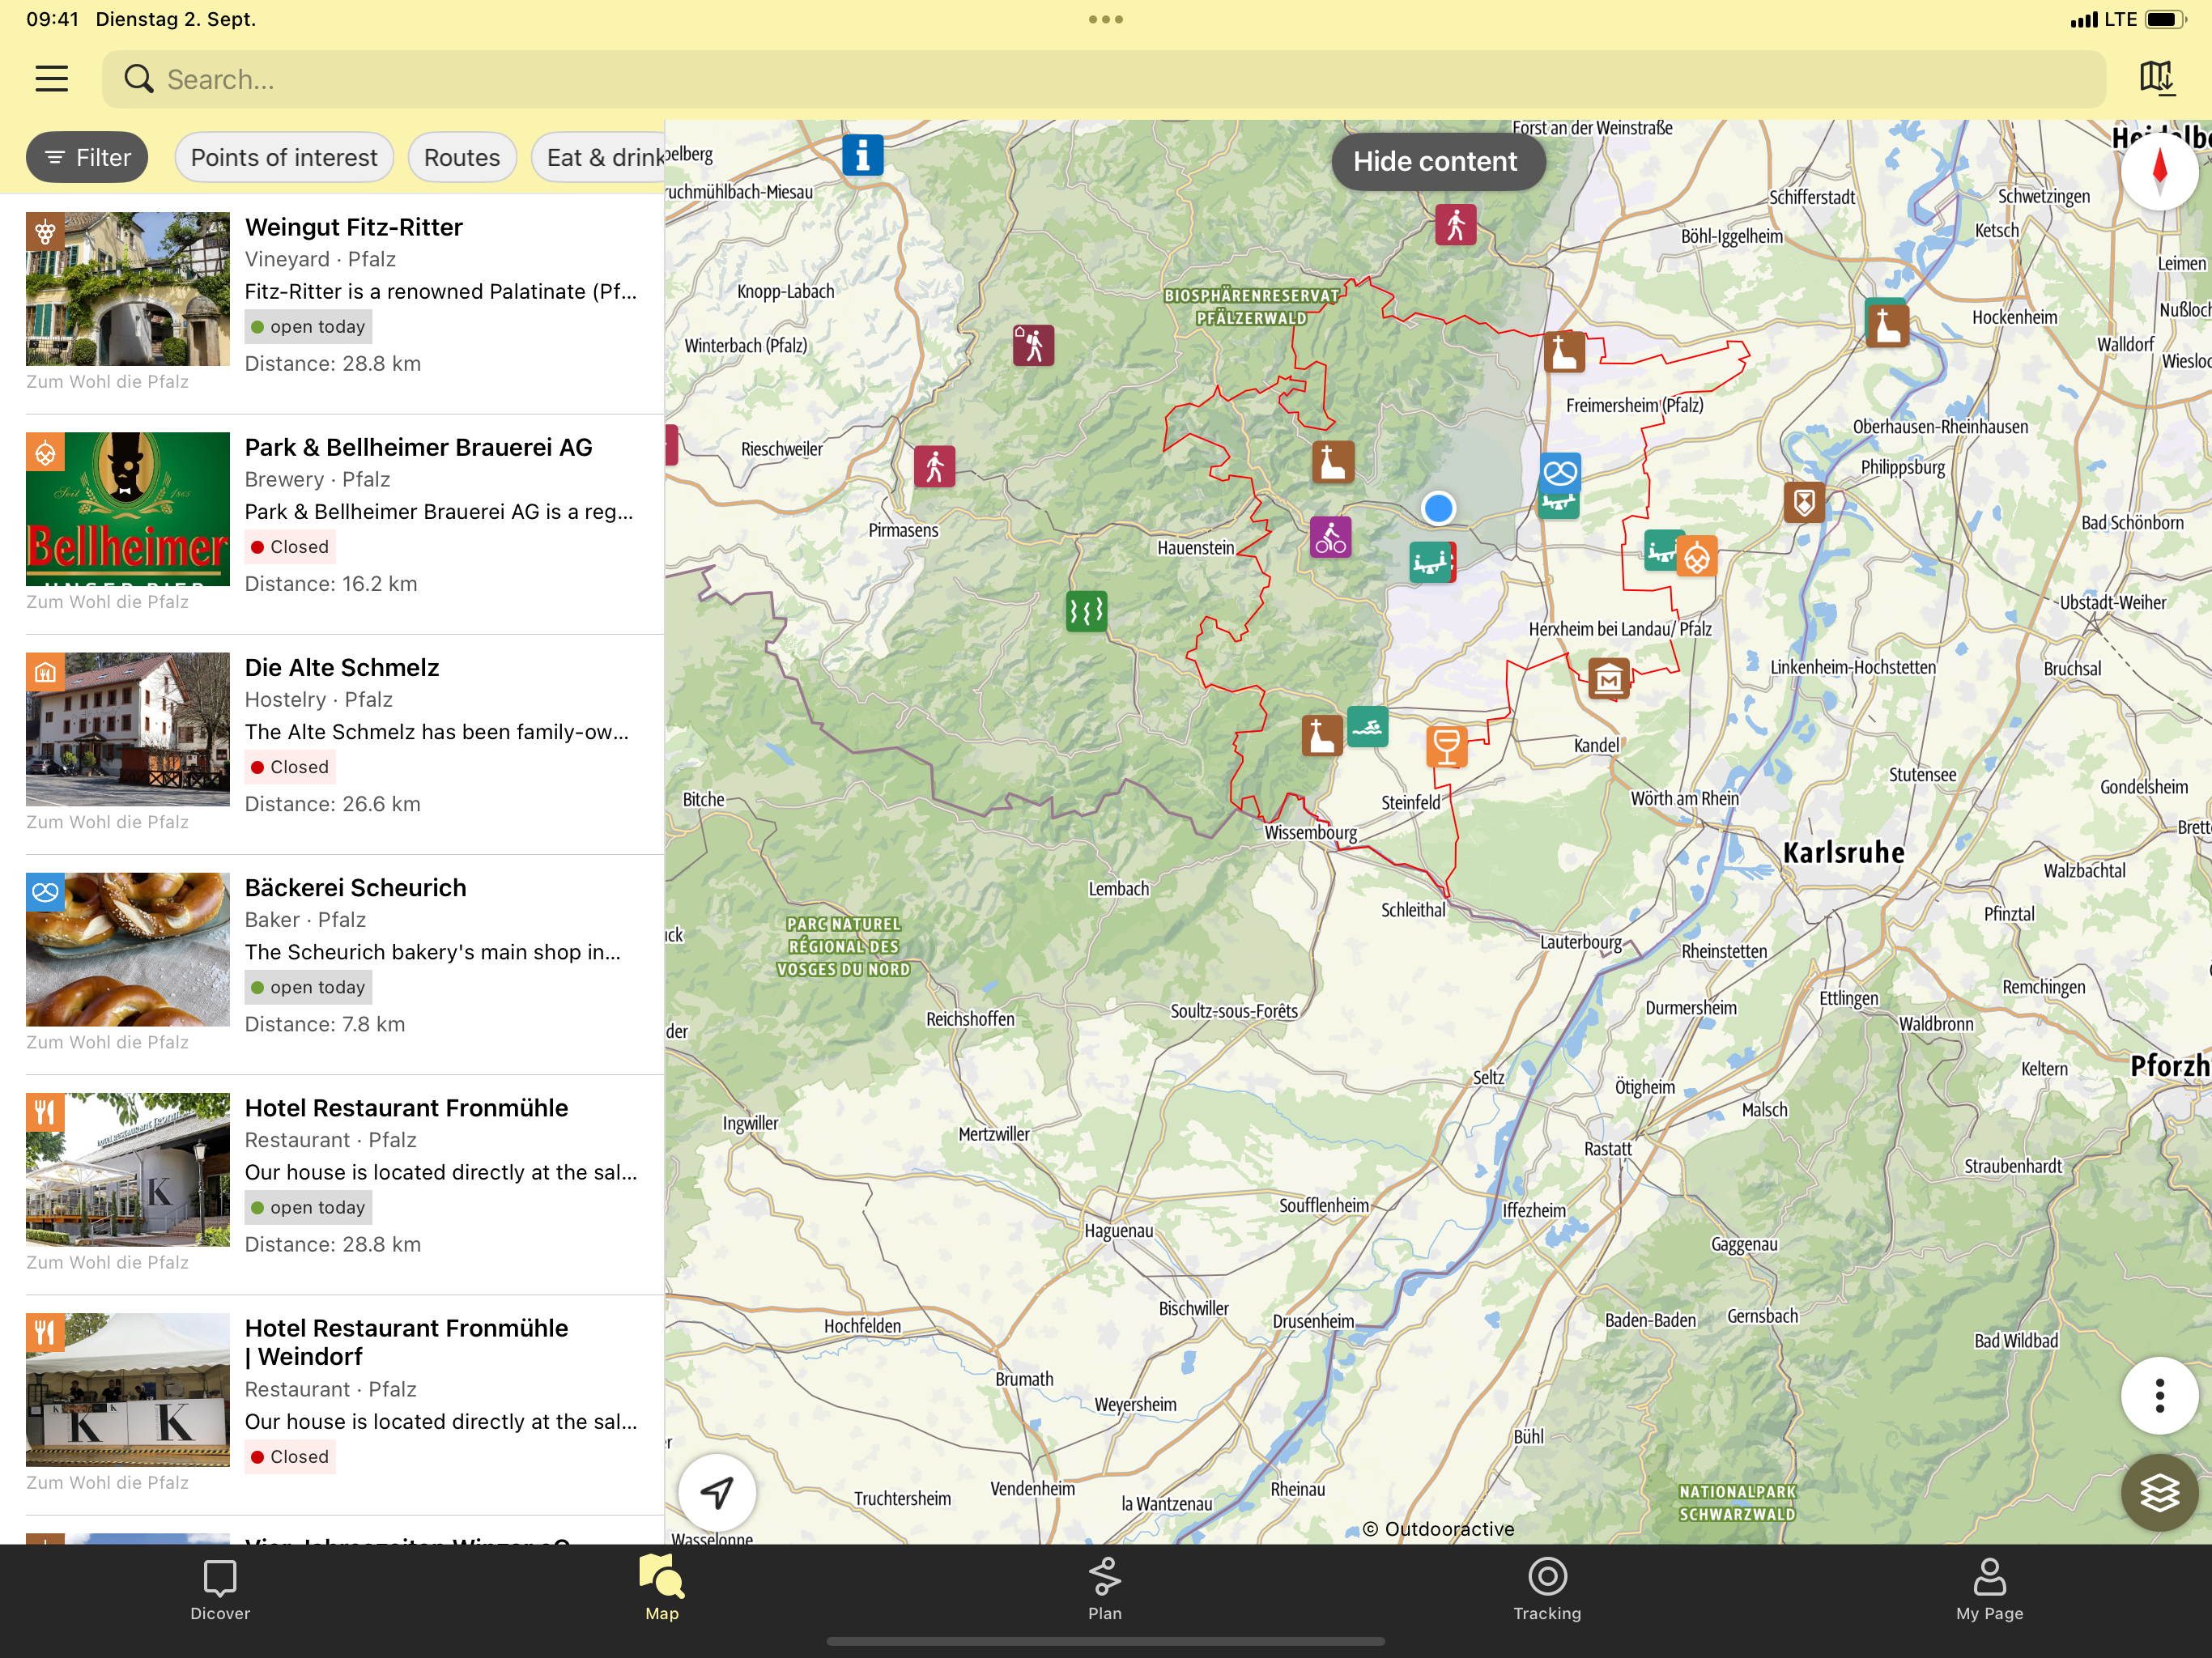Select the backpacker hiking marker near Winterbach
This screenshot has height=1658, width=2212.
pos(1033,345)
